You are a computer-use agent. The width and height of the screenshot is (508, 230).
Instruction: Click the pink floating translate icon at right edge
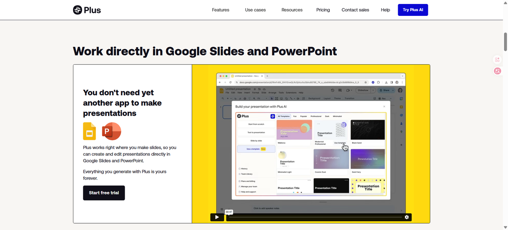[497, 71]
